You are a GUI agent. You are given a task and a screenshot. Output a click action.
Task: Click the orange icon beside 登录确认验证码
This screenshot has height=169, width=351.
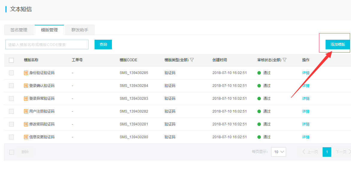pos(26,86)
